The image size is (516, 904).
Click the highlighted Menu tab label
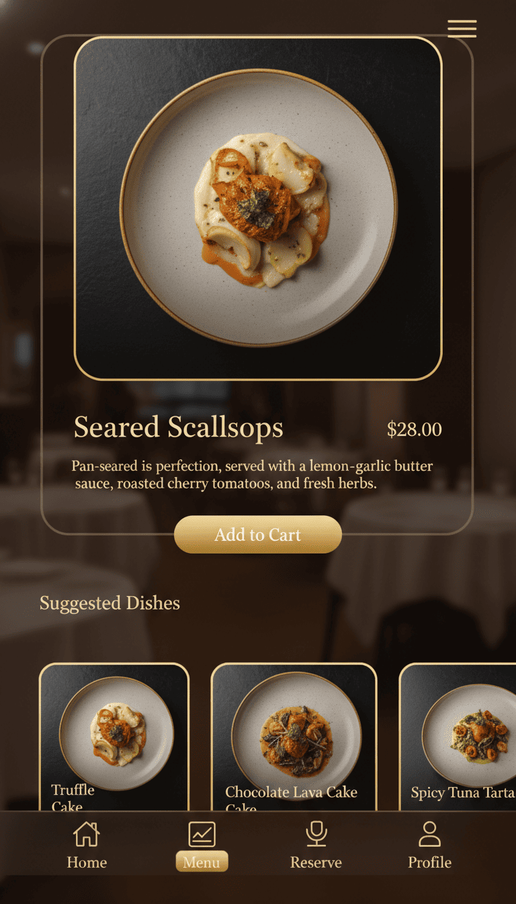pos(202,862)
